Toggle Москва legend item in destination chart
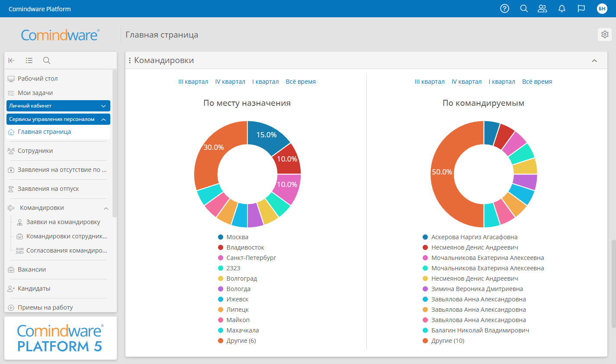 pyautogui.click(x=237, y=237)
